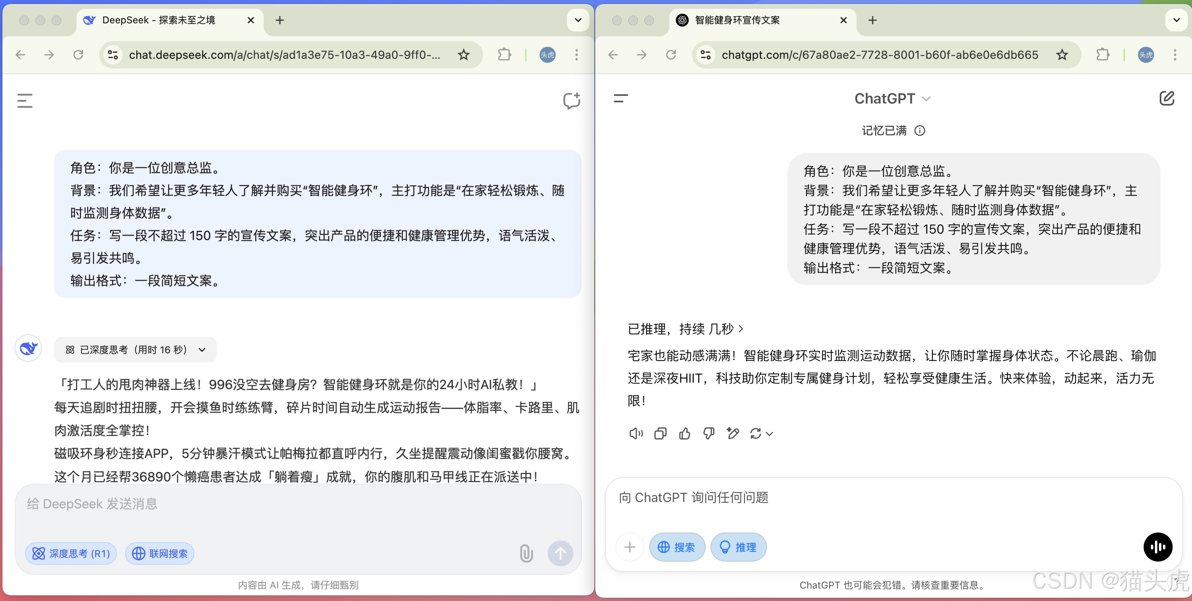
Task: Click the read-aloud speaker icon under ChatGPT reply
Action: [636, 433]
